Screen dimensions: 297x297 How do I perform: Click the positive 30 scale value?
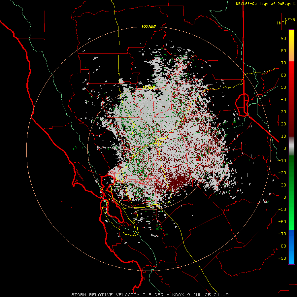[283, 112]
